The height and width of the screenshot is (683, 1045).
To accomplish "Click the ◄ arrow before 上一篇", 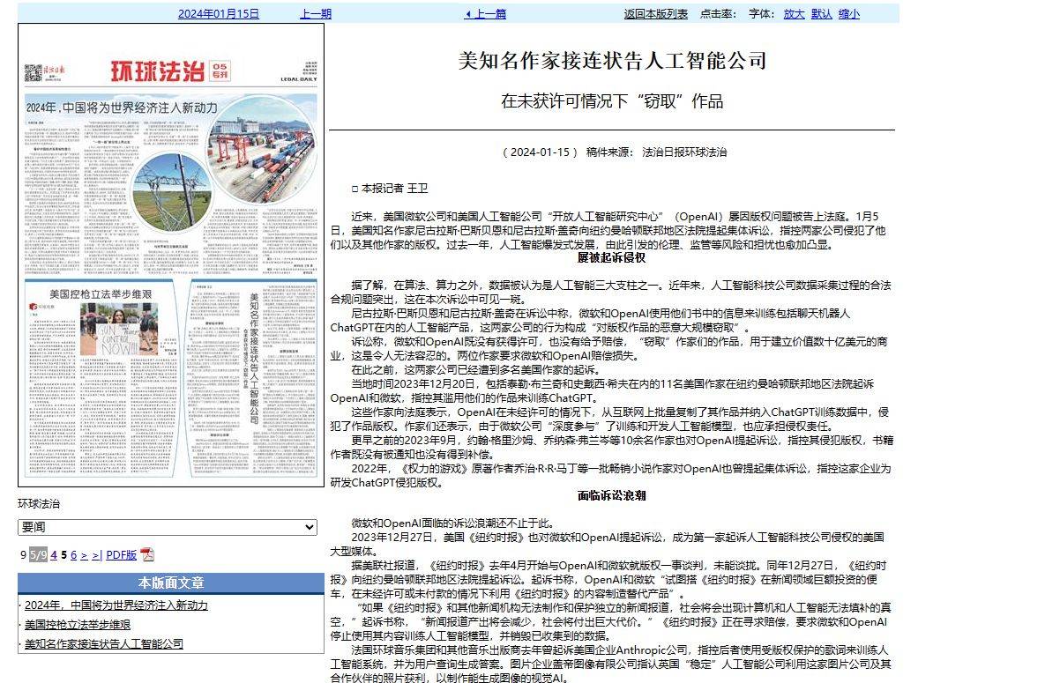I will coord(467,12).
